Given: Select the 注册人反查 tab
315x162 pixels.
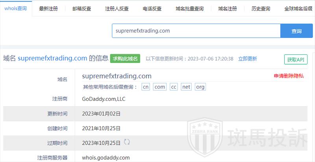Looking at the screenshot, I should (117, 9).
